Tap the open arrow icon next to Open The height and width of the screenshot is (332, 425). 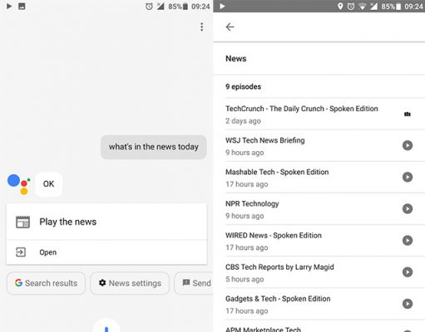point(21,252)
